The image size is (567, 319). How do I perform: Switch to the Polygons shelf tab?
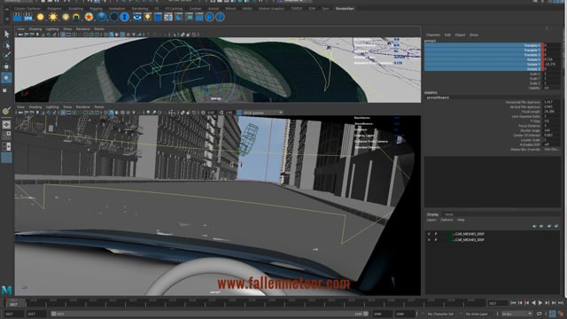coord(55,9)
